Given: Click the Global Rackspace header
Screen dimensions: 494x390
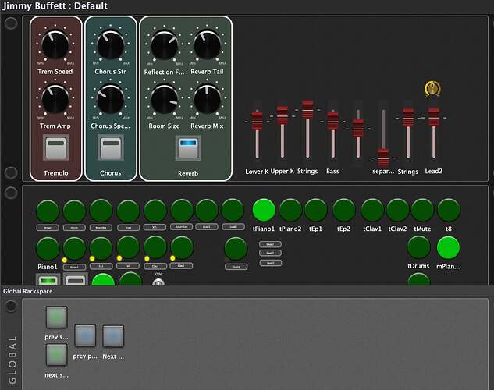Looking at the screenshot, I should tap(28, 291).
